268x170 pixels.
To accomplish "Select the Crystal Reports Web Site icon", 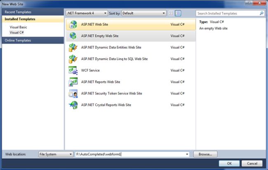I will click(x=73, y=105).
